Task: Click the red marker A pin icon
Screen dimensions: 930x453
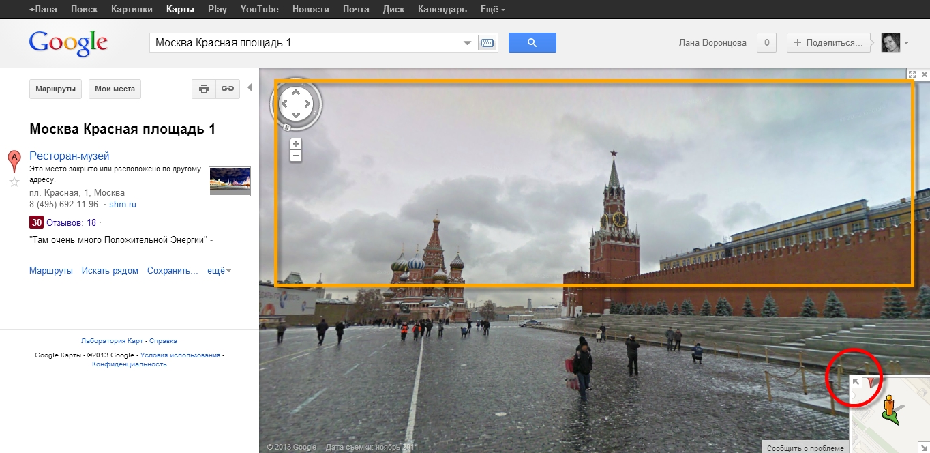Action: (14, 162)
